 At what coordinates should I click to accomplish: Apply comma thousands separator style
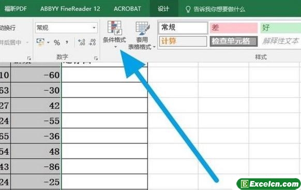click(67, 42)
